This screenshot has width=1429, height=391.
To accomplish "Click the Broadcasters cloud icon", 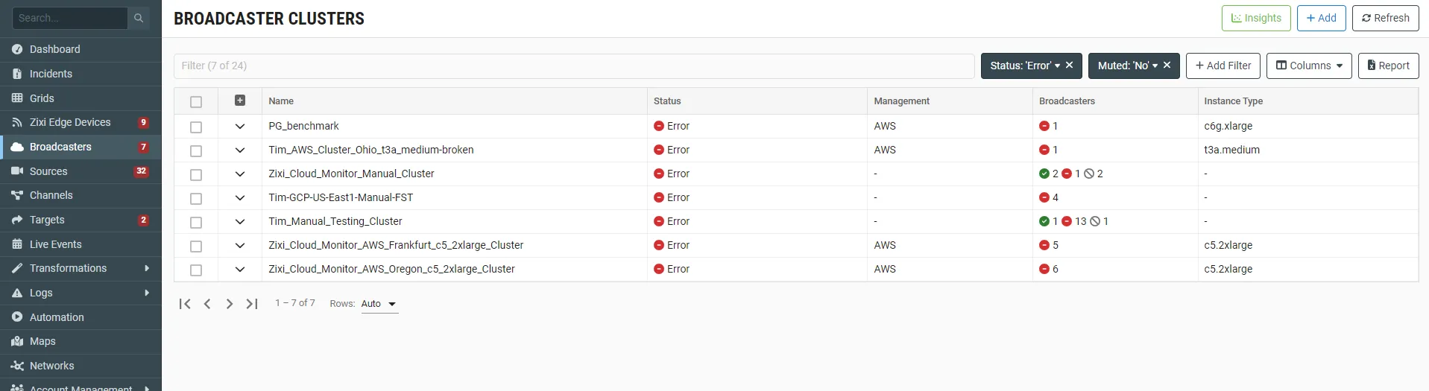I will 17,147.
